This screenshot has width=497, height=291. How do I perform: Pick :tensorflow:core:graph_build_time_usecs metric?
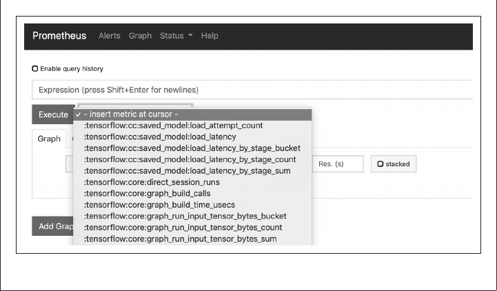tap(192, 205)
